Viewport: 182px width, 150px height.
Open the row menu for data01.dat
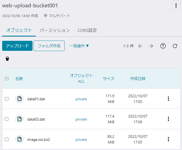tap(168, 99)
